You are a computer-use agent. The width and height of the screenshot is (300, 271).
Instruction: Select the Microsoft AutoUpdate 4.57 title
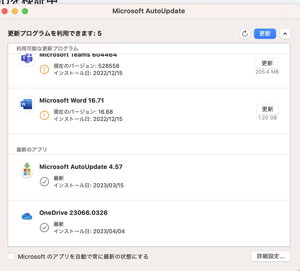pyautogui.click(x=81, y=167)
